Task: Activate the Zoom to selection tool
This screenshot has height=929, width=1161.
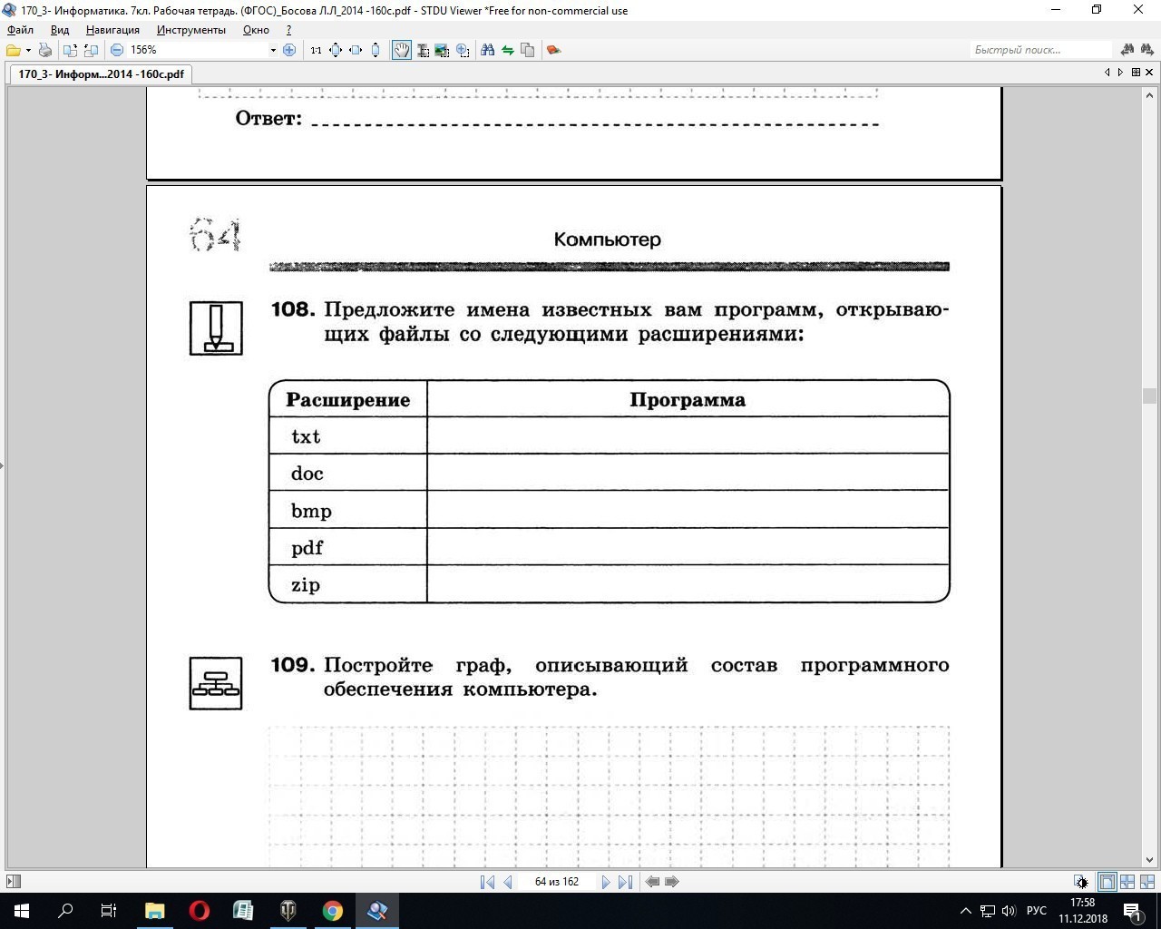Action: pos(463,50)
